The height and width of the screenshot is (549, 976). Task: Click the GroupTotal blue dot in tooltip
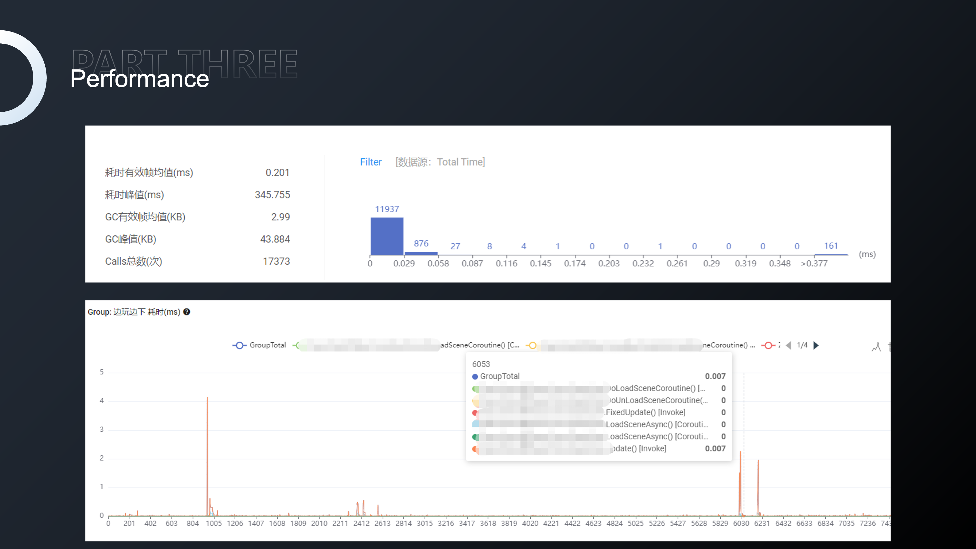click(475, 377)
